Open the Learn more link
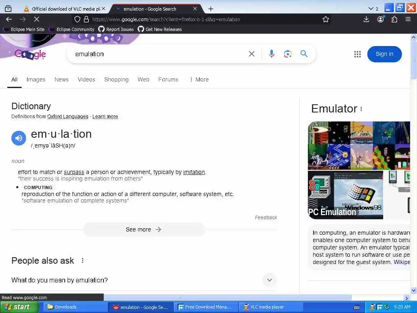Screen dimensions: 417x313 (x=105, y=117)
